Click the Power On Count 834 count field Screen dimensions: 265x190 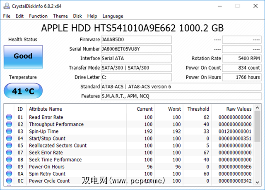pos(242,68)
